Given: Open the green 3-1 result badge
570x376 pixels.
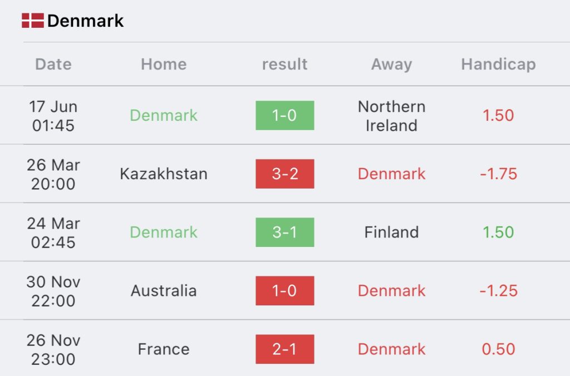Looking at the screenshot, I should click(284, 232).
